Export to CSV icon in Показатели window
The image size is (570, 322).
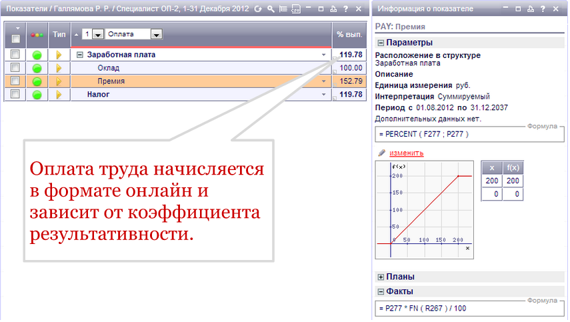coord(296,9)
